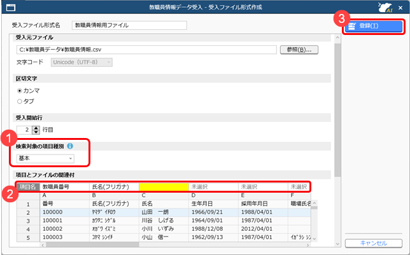Click the name cell 小川 いずみ

tap(164, 229)
